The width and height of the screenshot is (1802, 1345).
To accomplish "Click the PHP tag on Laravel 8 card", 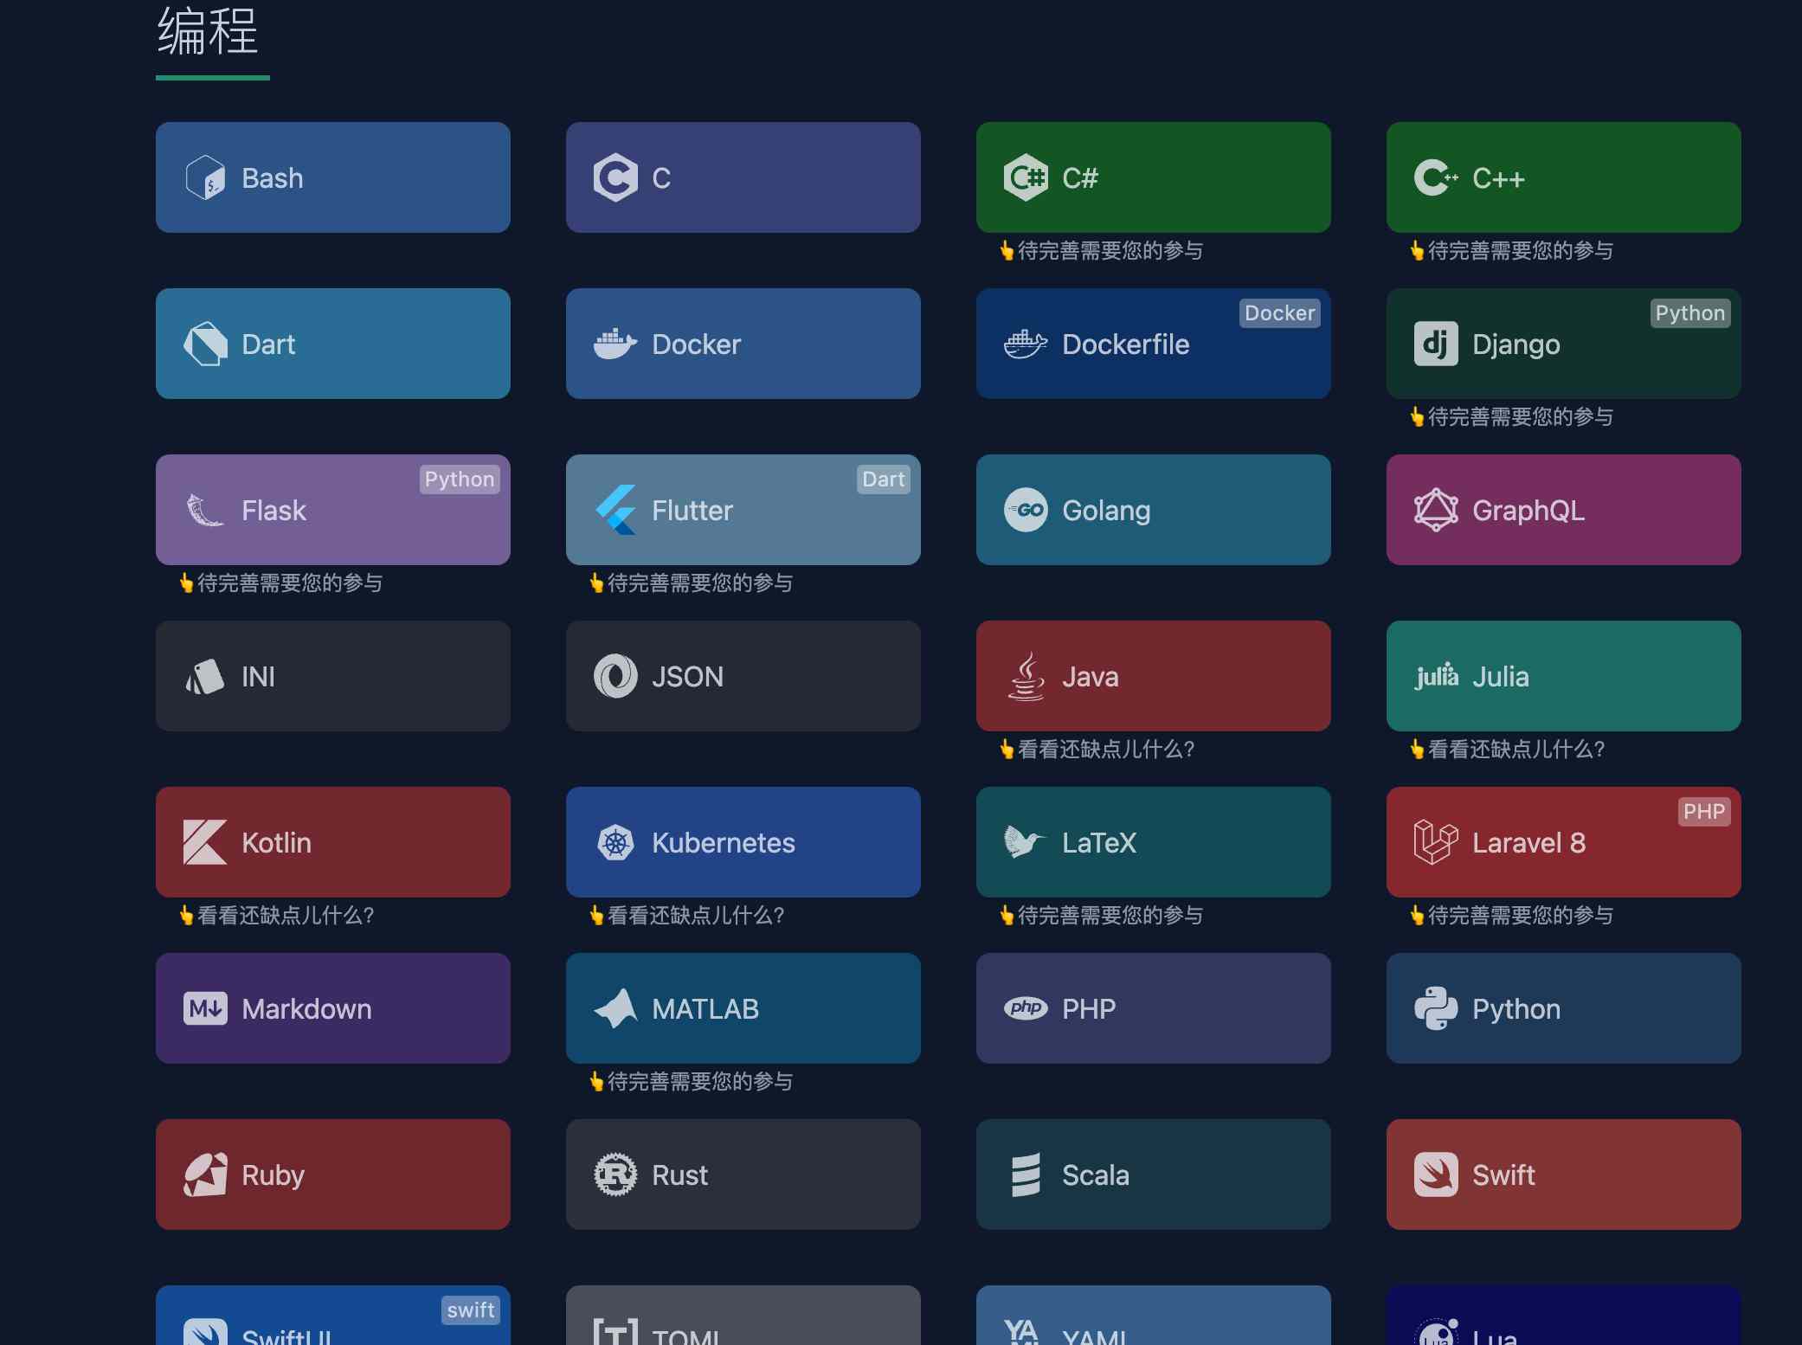I will click(x=1703, y=812).
